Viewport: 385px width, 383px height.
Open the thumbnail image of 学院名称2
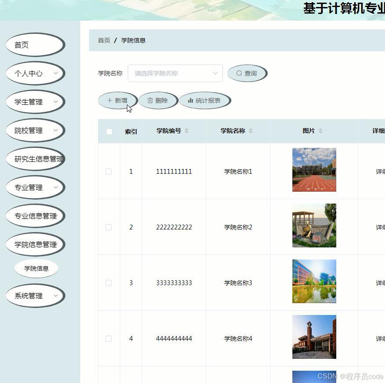[314, 225]
